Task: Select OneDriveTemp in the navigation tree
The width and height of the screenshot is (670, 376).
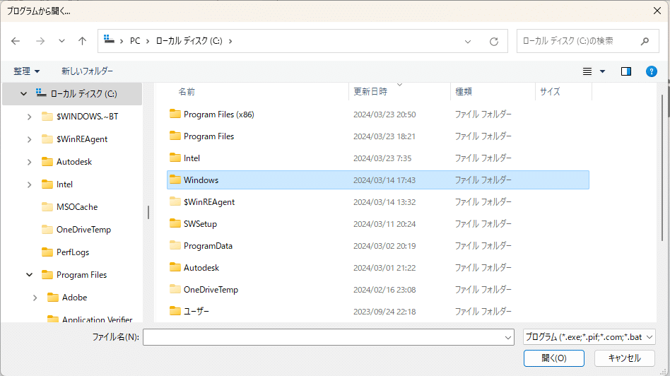Action: pos(83,230)
